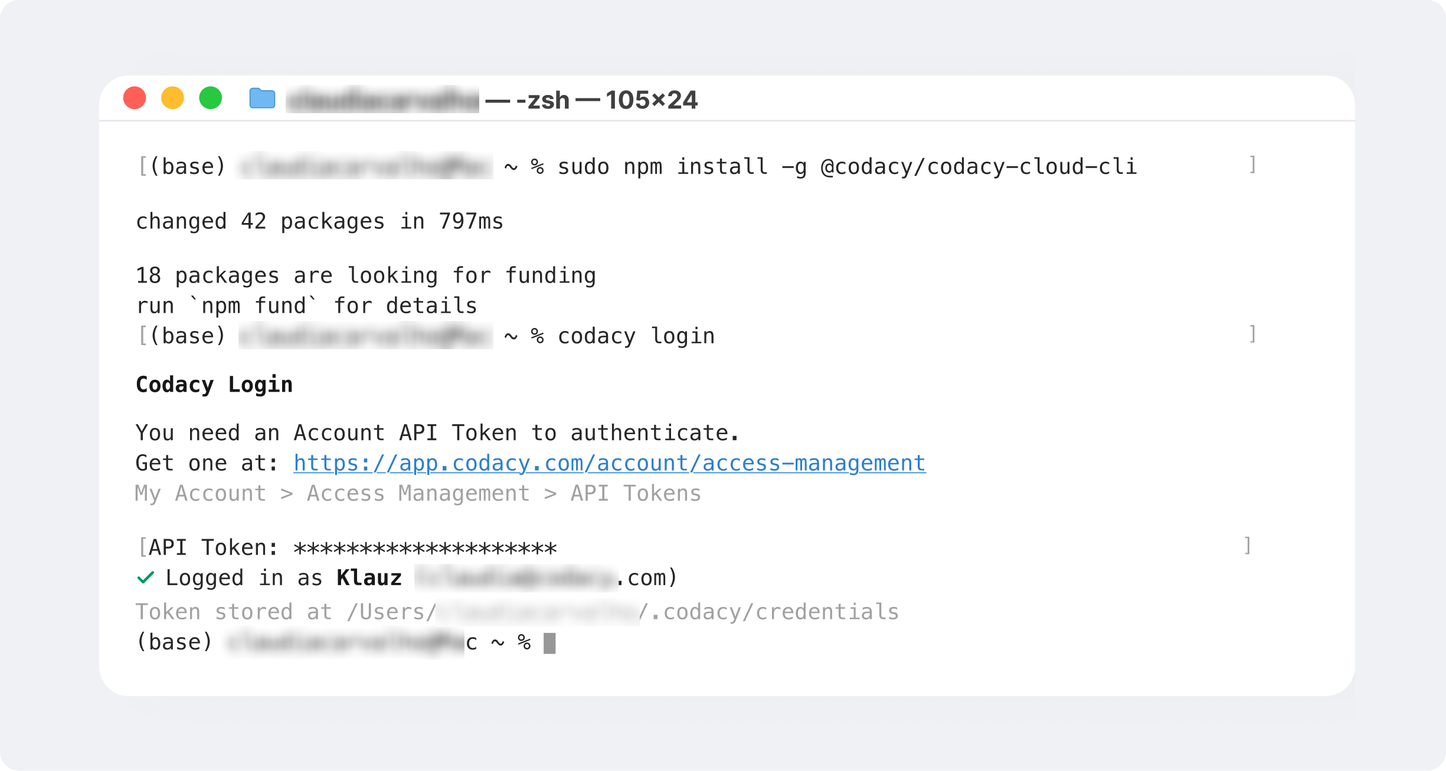Click 'You need an Account API Token' line

click(437, 433)
